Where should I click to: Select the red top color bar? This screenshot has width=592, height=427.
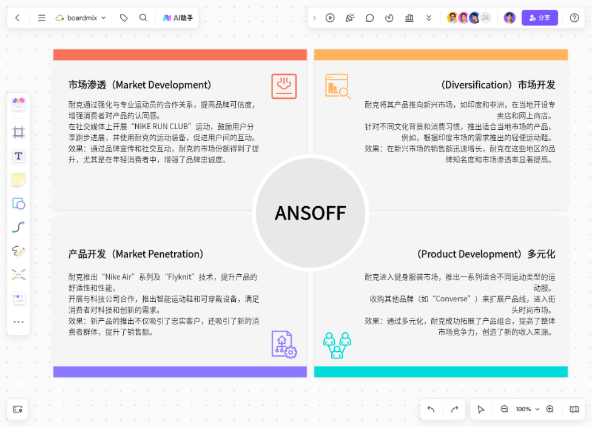point(180,55)
